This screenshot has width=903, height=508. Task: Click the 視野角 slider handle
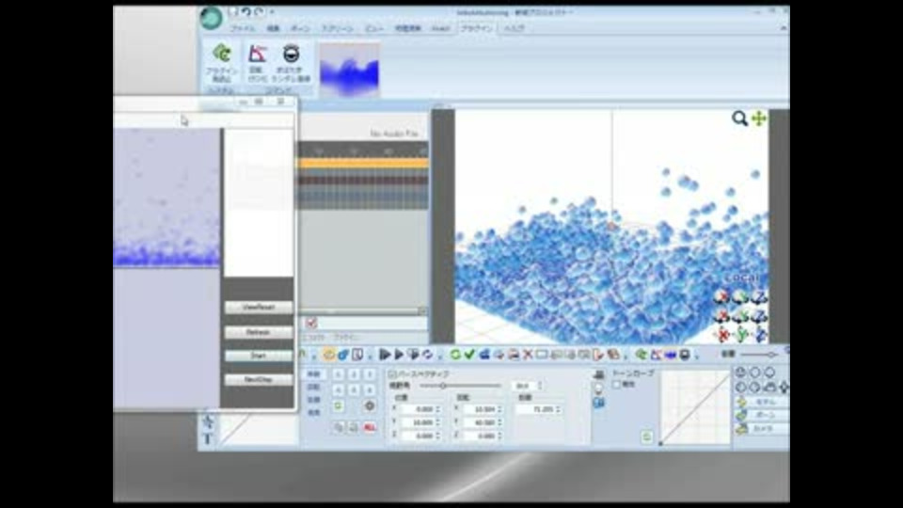point(443,386)
